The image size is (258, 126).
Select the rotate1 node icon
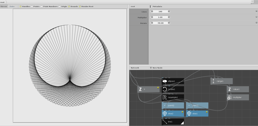(x=165, y=89)
